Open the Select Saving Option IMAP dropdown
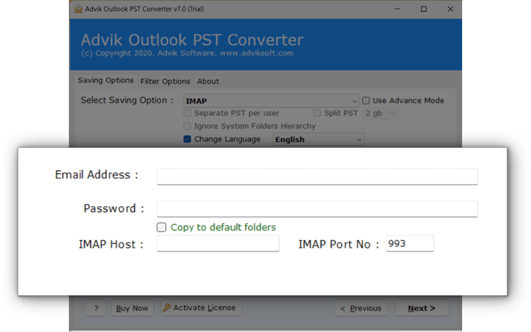Viewport: 531px width, 332px height. click(271, 101)
